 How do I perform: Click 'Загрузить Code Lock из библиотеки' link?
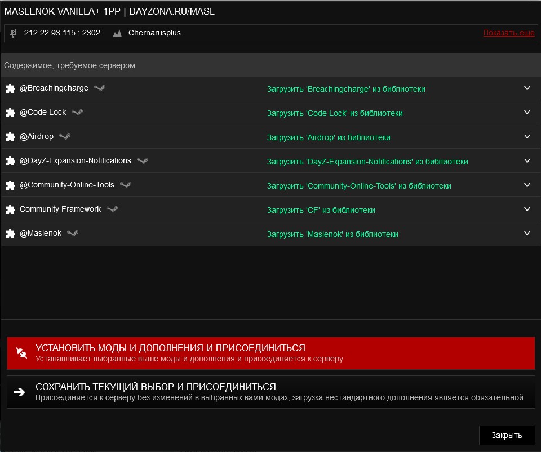(335, 113)
